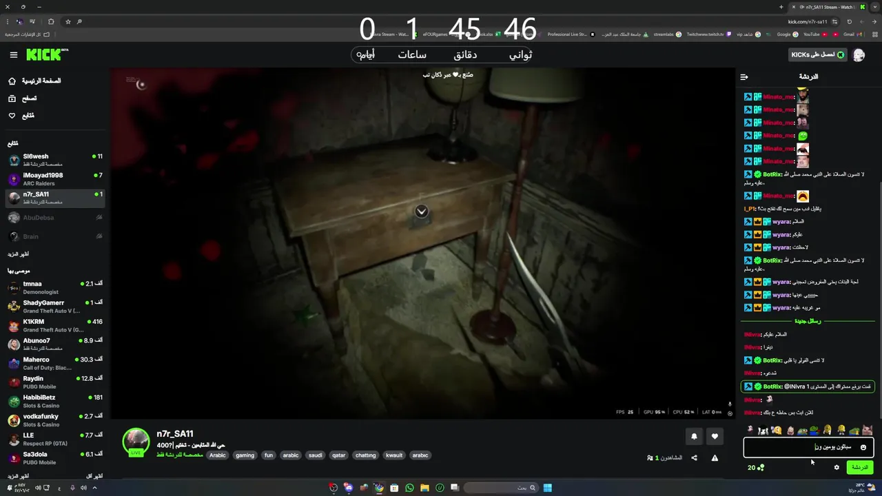Collapse the chat panel arrow icon
882x496 pixels.
point(744,76)
